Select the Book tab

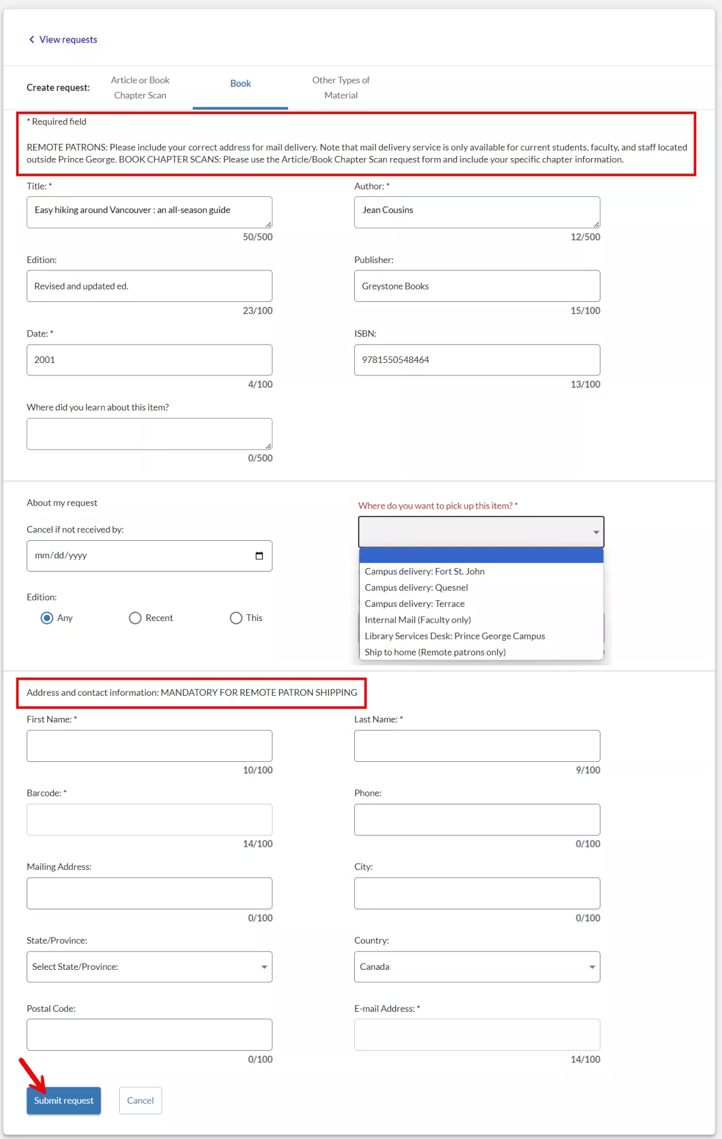240,84
